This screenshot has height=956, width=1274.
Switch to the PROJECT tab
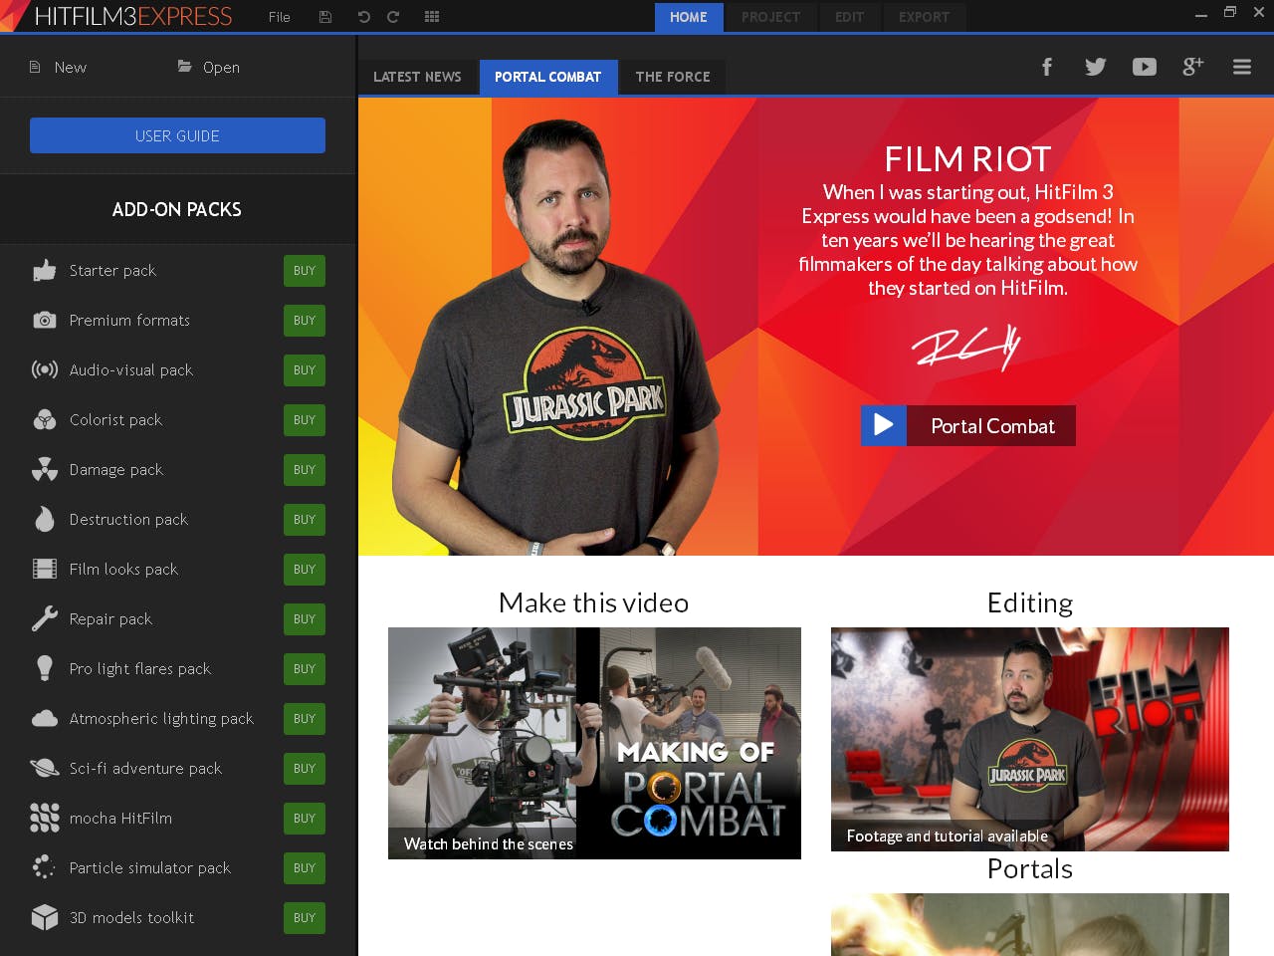(x=770, y=17)
